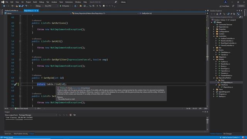Collapse the Models folder

coord(214,59)
